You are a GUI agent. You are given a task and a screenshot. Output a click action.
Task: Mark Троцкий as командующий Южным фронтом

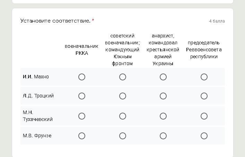coord(123,96)
